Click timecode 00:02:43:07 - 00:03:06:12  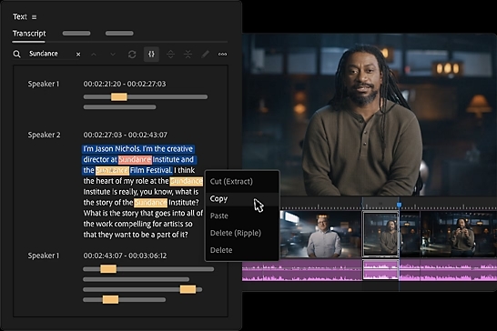[x=125, y=256]
